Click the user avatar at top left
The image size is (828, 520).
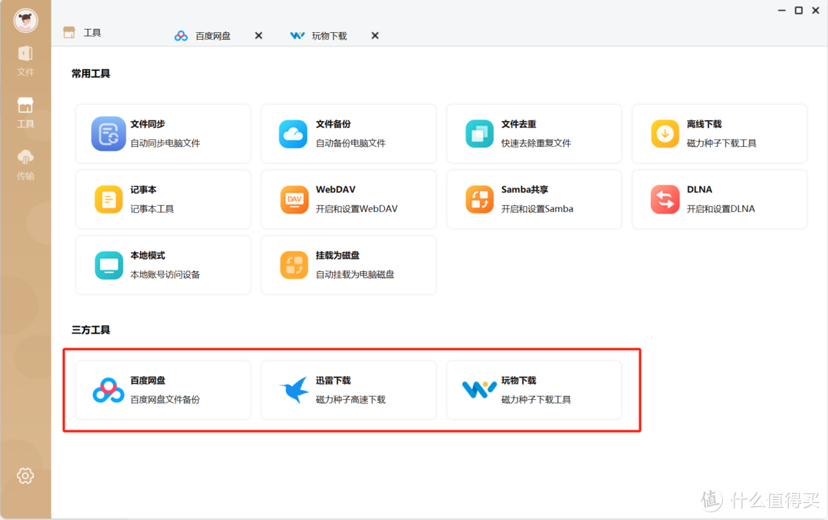pos(25,21)
